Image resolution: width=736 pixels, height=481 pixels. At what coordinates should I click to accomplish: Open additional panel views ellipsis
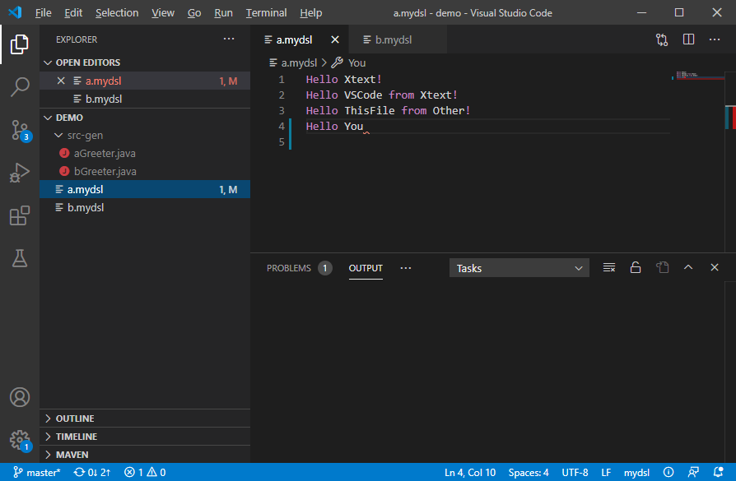406,268
